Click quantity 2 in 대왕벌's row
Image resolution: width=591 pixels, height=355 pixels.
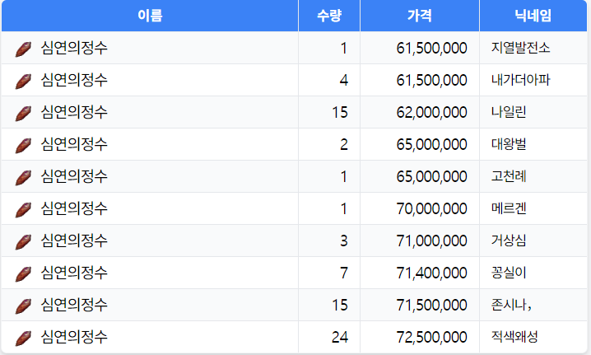tap(344, 144)
